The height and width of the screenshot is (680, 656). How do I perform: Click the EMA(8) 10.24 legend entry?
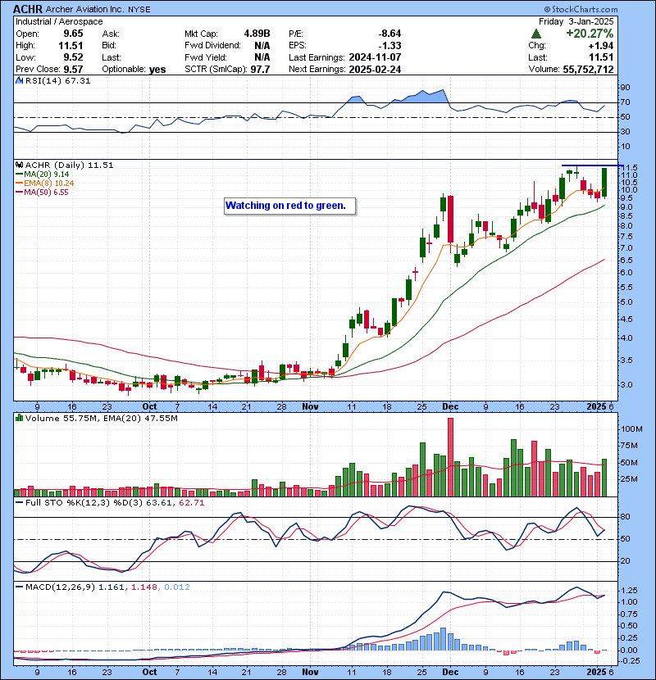click(45, 184)
